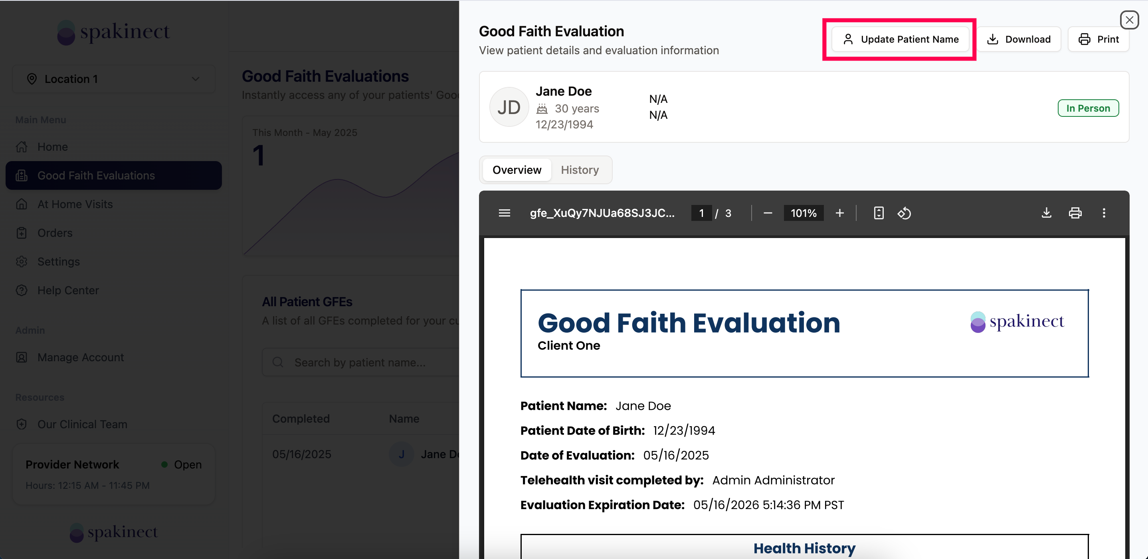The height and width of the screenshot is (559, 1148).
Task: Go to At Home Visits
Action: (x=114, y=204)
